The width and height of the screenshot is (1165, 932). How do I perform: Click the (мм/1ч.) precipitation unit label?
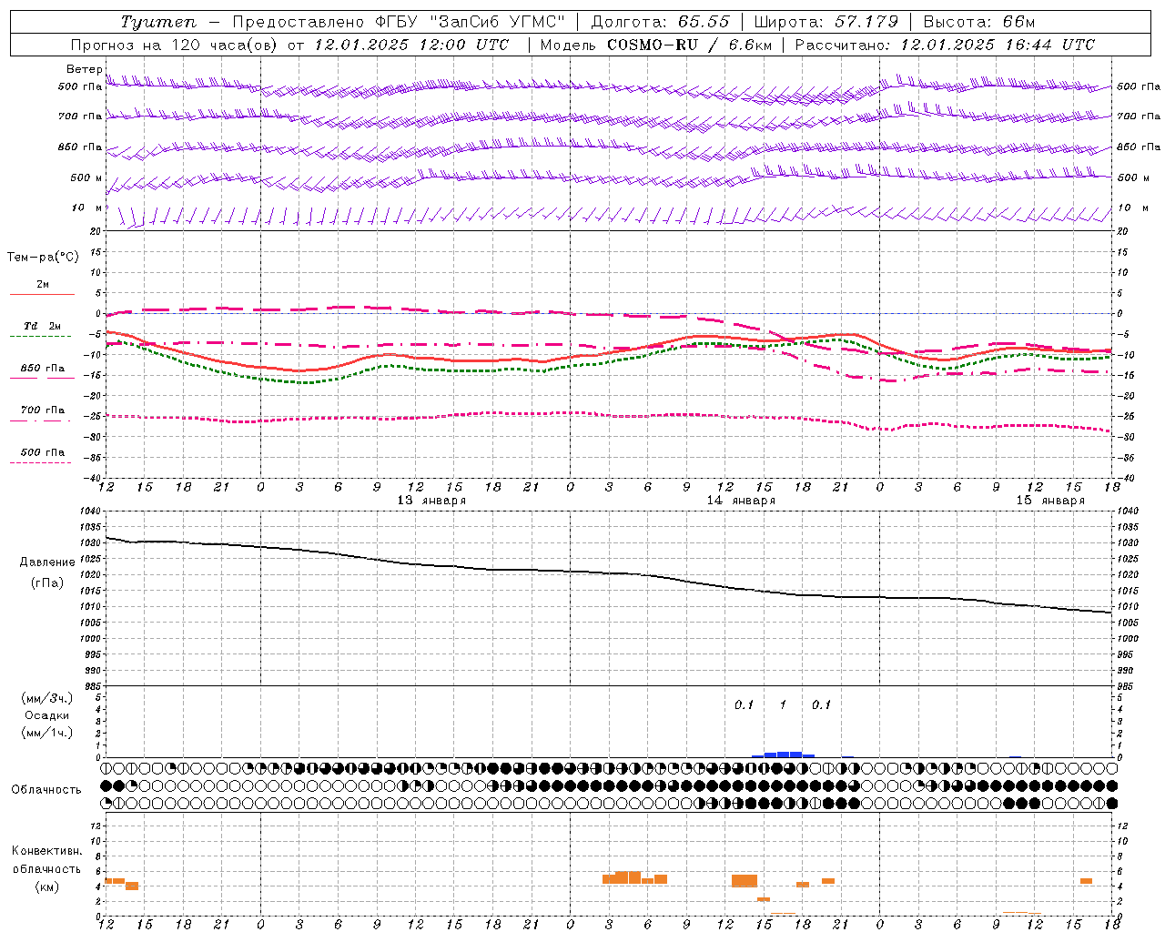pyautogui.click(x=47, y=733)
